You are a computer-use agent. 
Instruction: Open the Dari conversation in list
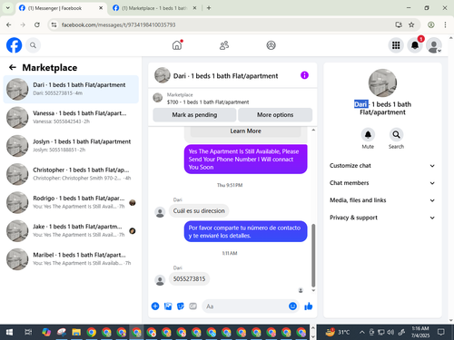coord(71,89)
